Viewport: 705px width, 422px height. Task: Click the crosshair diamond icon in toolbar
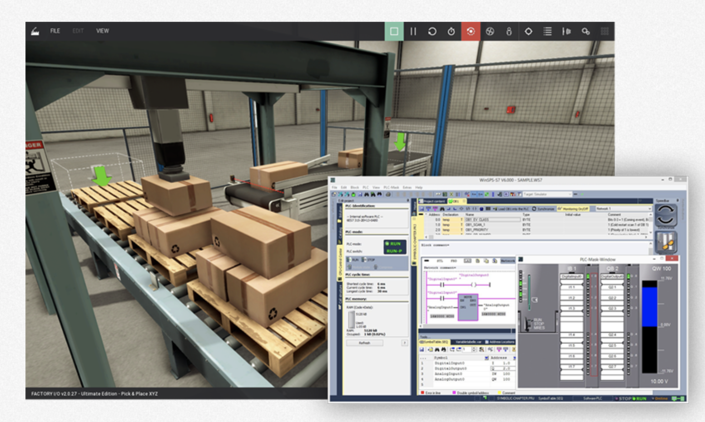[x=528, y=31]
